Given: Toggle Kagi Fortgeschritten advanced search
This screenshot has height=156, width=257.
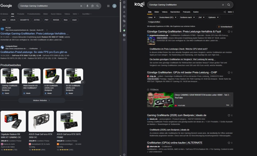Looking at the screenshot, I should (x=154, y=22).
